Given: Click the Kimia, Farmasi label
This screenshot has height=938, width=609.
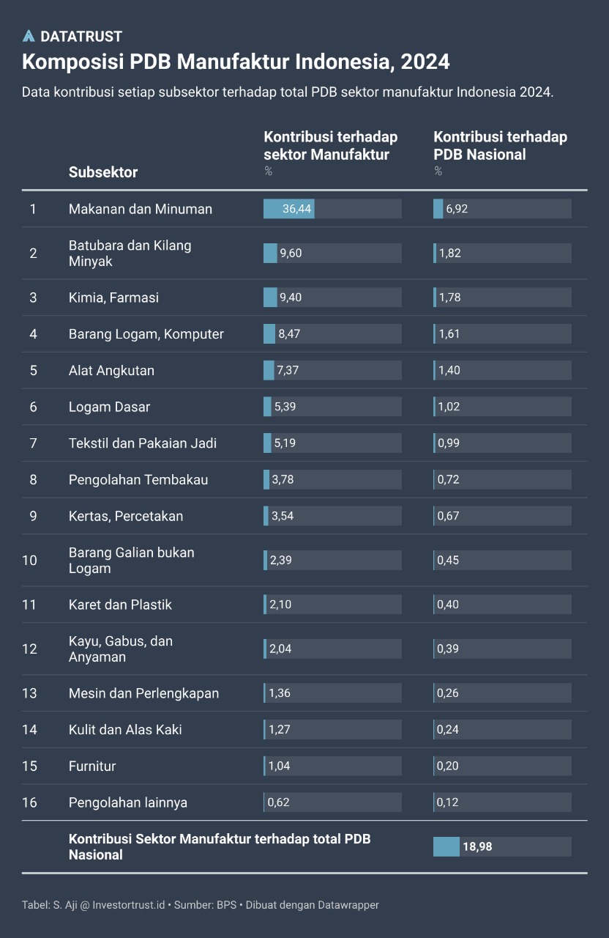Looking at the screenshot, I should tap(113, 298).
